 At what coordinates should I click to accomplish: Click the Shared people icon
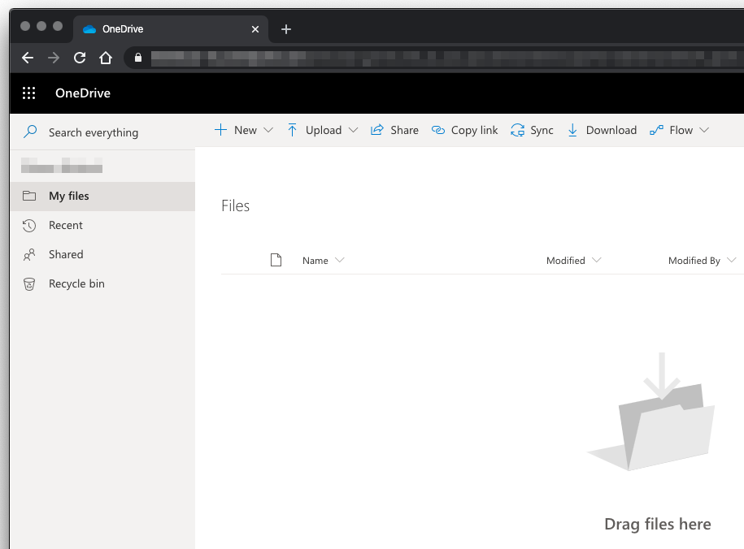tap(29, 254)
